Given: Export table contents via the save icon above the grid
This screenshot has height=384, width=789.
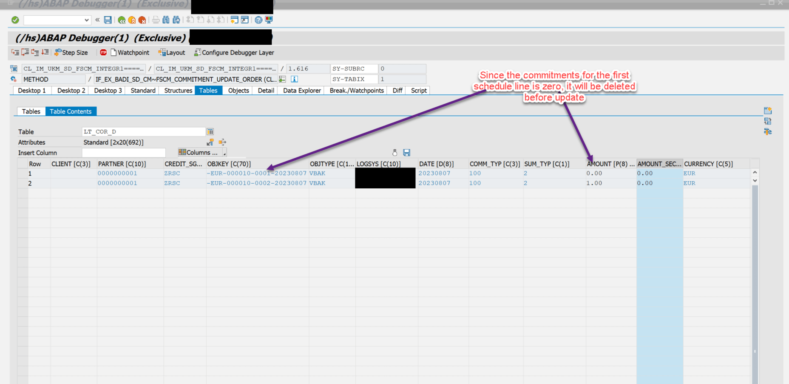Looking at the screenshot, I should [406, 152].
